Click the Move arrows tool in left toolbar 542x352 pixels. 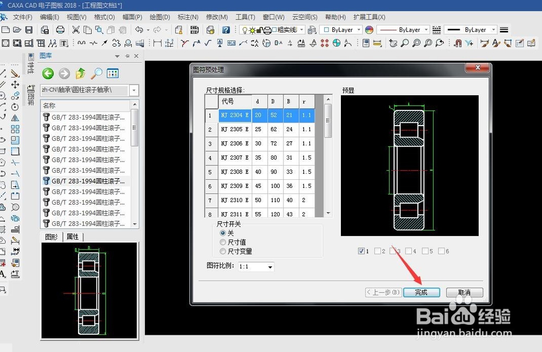coord(15,84)
